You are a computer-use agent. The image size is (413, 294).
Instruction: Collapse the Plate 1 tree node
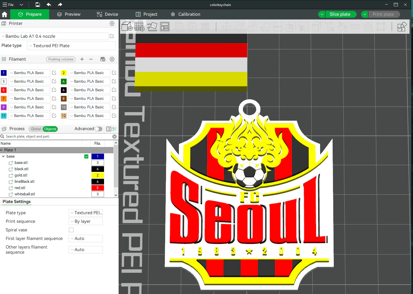pos(1,150)
